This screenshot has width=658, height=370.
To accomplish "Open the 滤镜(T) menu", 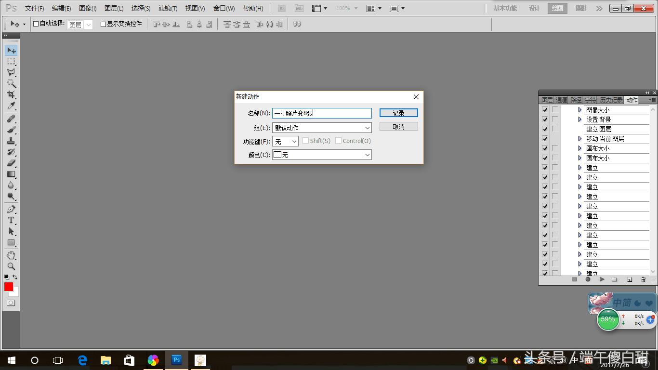I will 168,8.
